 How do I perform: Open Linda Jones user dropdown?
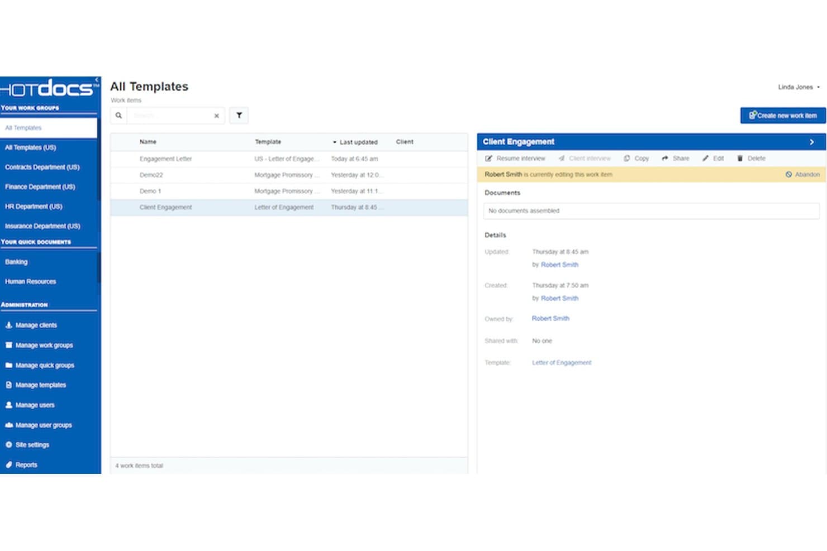click(799, 87)
